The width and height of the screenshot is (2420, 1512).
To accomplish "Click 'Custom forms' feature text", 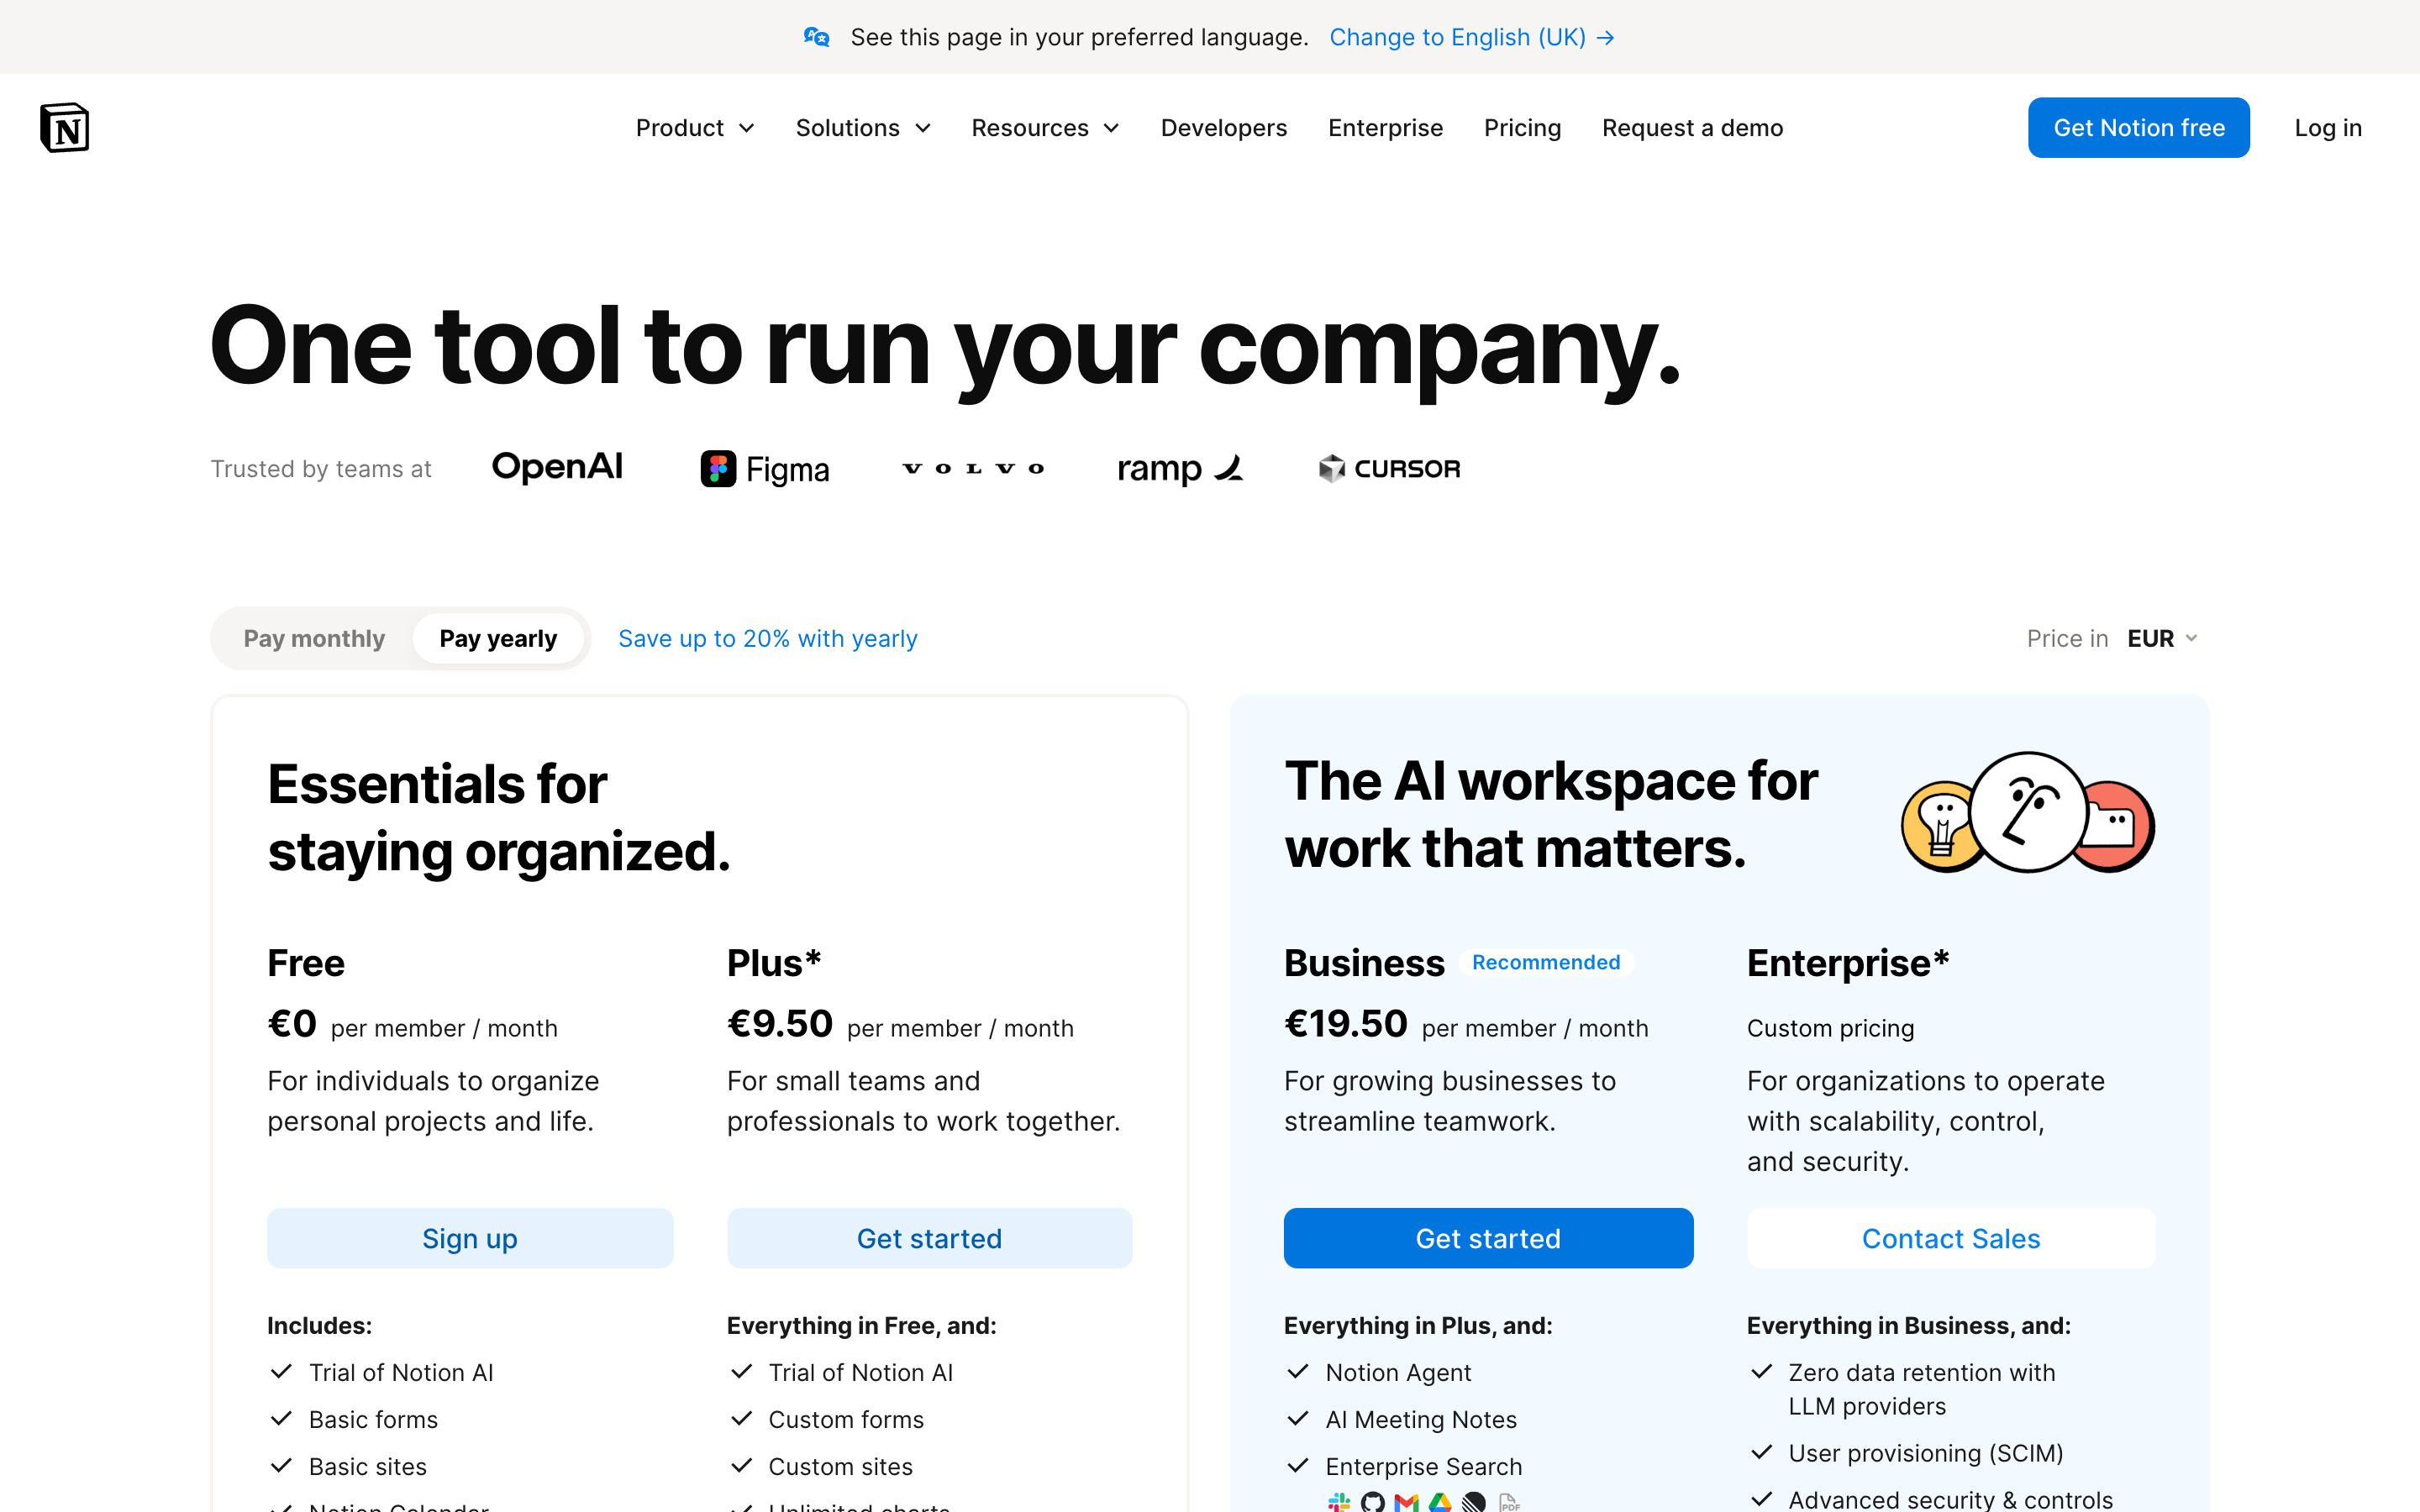I will [846, 1419].
